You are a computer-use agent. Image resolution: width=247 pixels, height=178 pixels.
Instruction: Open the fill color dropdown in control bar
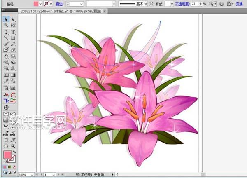point(40,4)
